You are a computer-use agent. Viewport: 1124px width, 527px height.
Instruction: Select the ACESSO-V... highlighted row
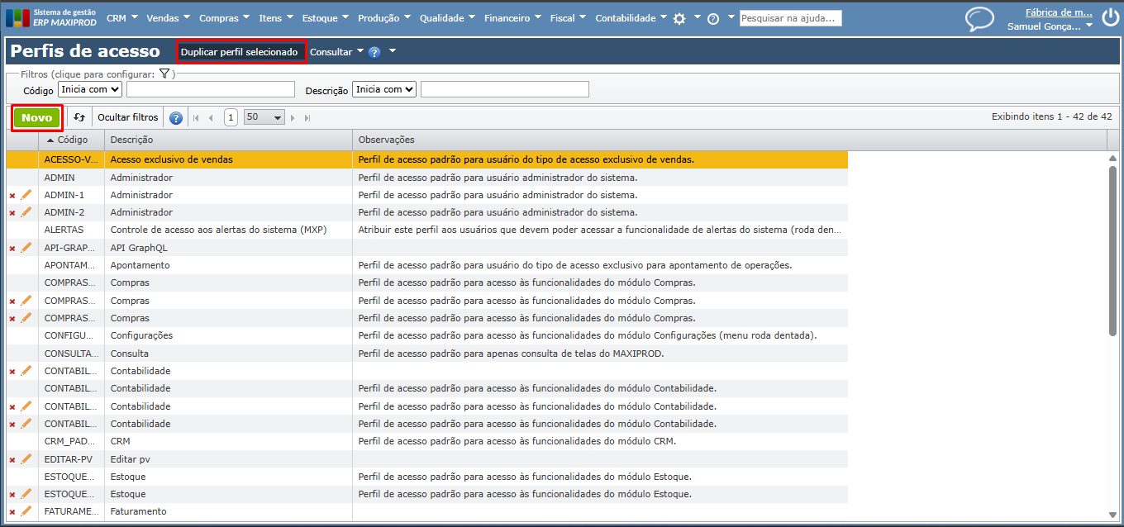point(427,159)
